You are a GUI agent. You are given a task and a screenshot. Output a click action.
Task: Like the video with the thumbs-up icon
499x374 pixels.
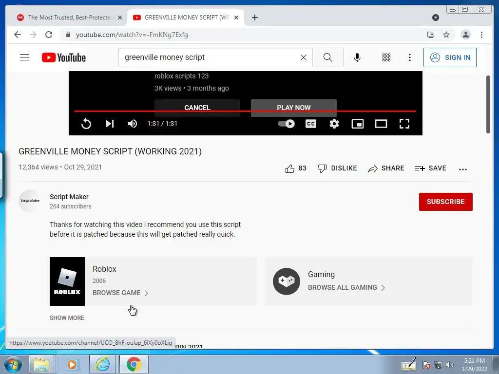point(290,168)
